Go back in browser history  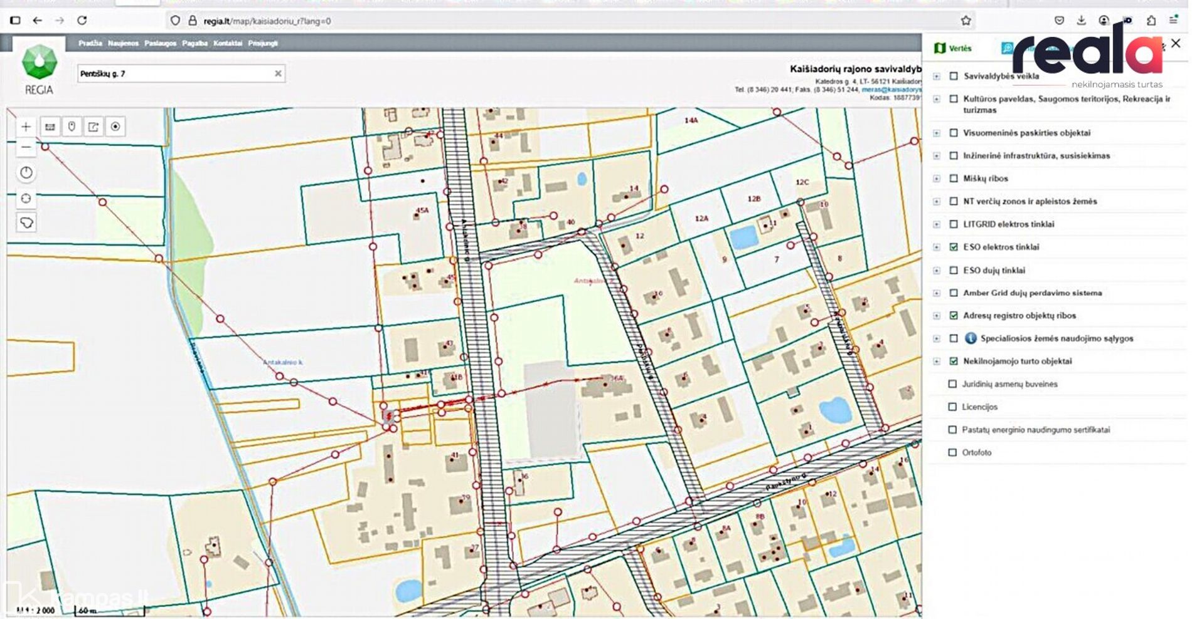[38, 21]
